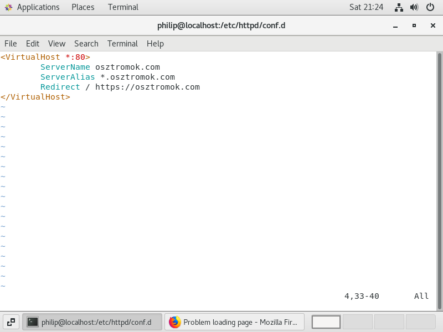This screenshot has width=443, height=332.
Task: Click the GNOME Applications foot icon
Action: pos(8,7)
